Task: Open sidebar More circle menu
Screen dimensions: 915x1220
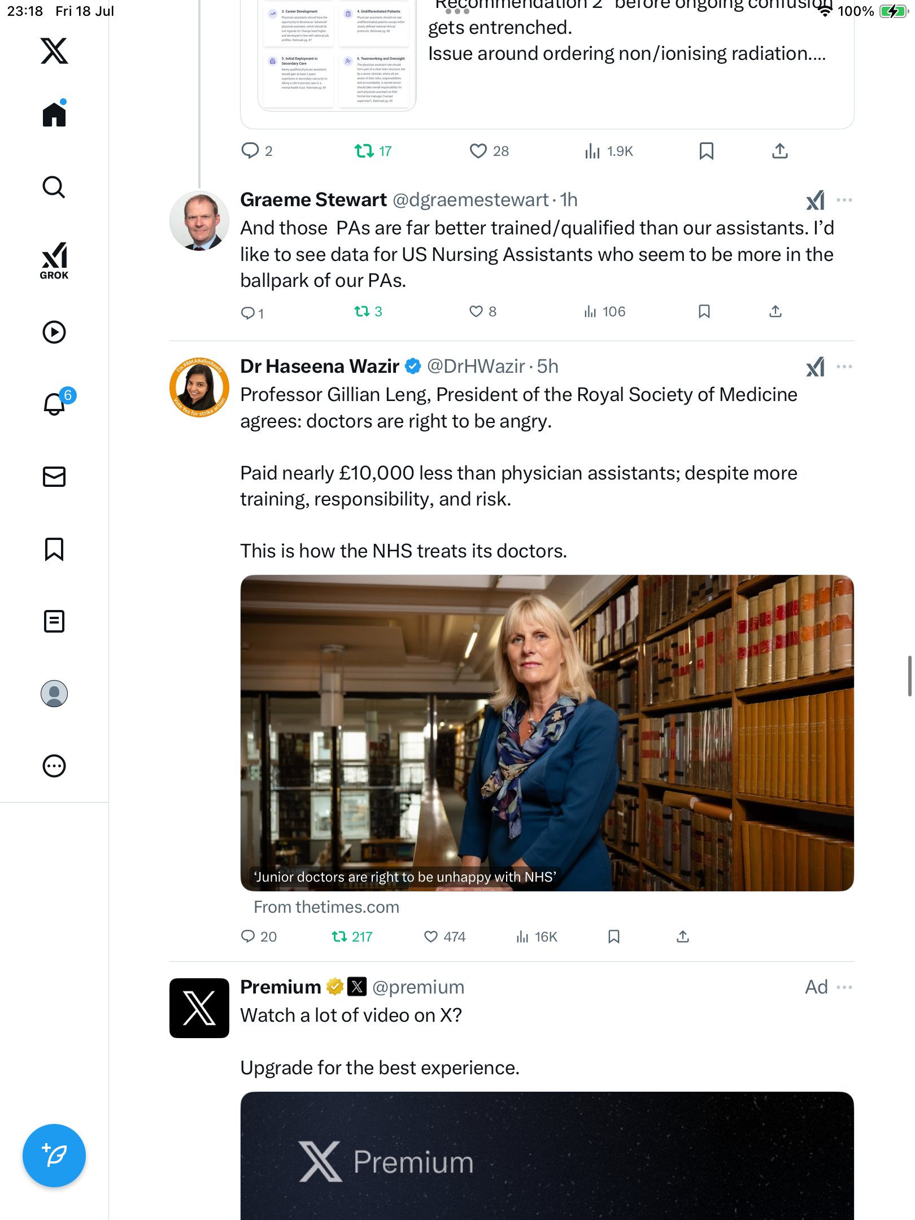Action: point(54,766)
